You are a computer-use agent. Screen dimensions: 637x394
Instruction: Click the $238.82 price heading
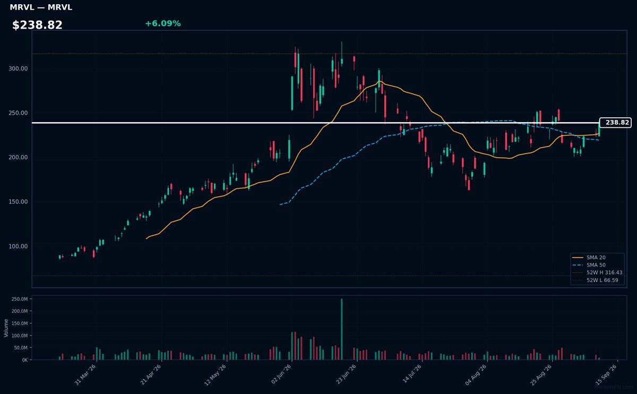coord(37,25)
